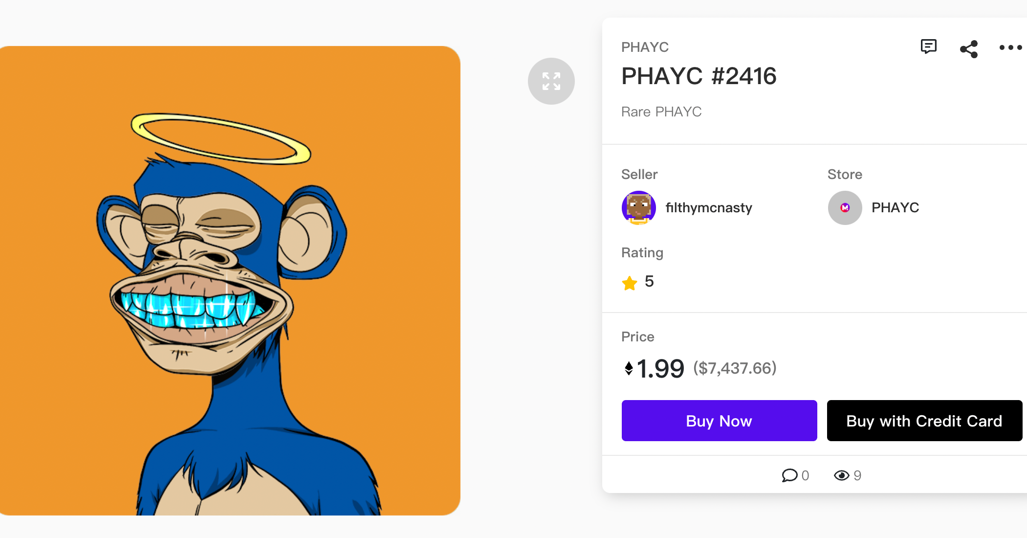Viewport: 1027px width, 538px height.
Task: Click the fullscreen expand image icon
Action: point(551,81)
